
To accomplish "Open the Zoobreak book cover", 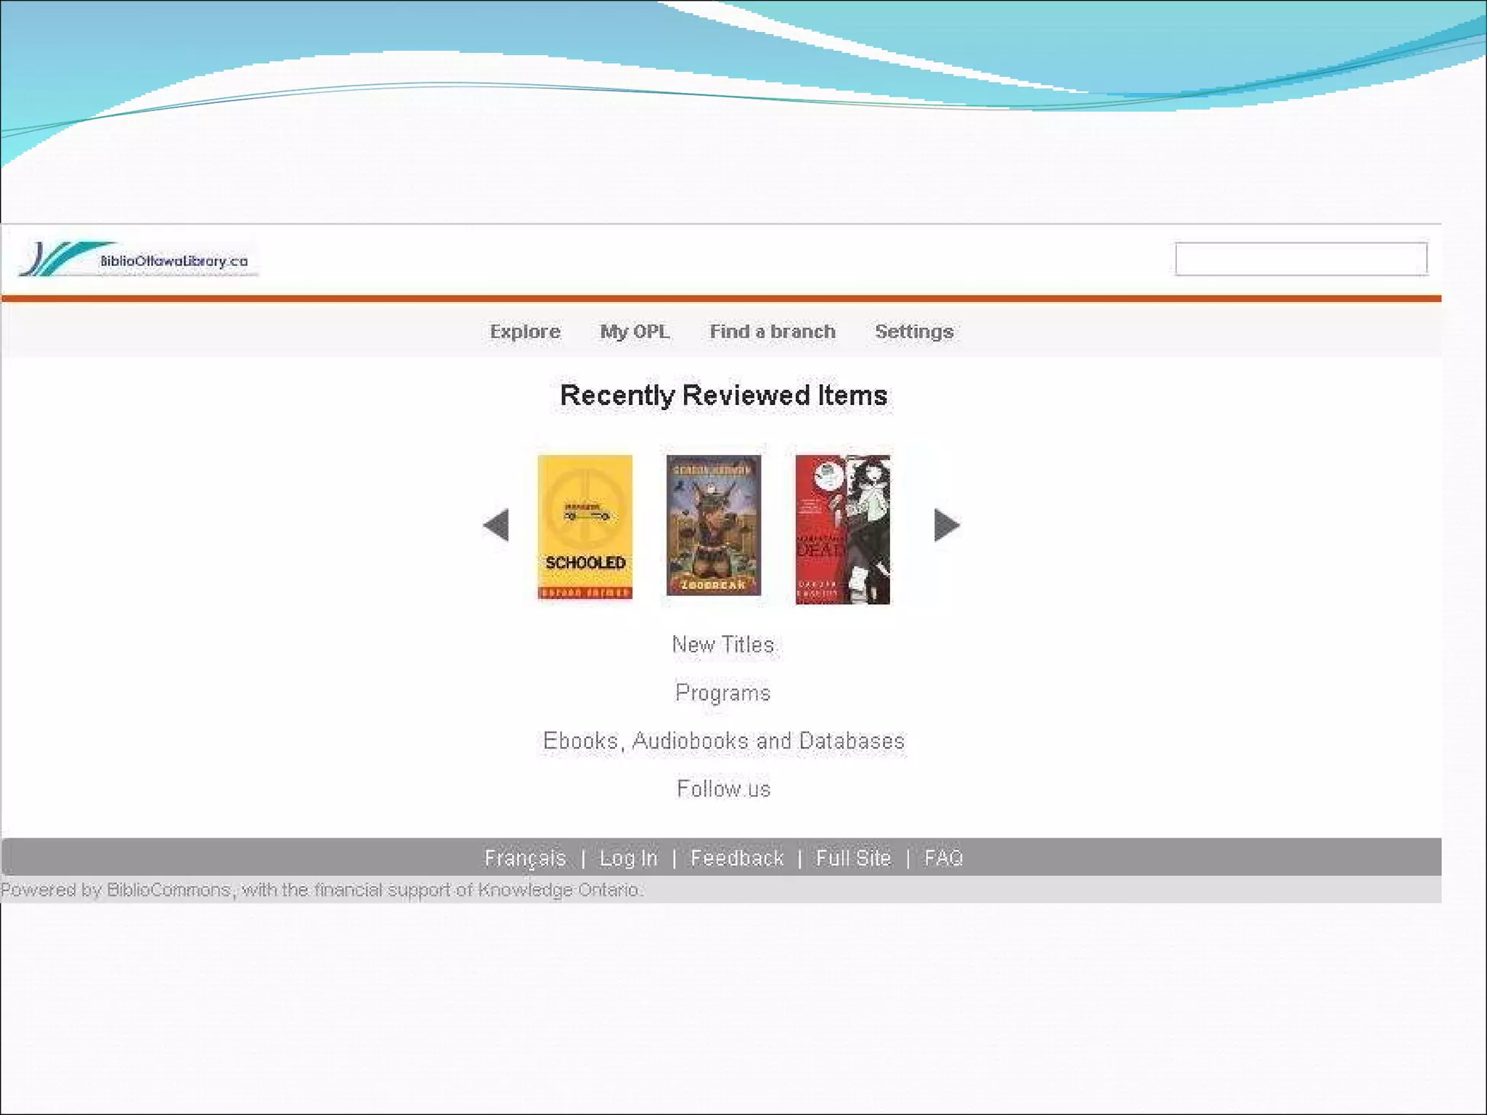I will [x=713, y=526].
